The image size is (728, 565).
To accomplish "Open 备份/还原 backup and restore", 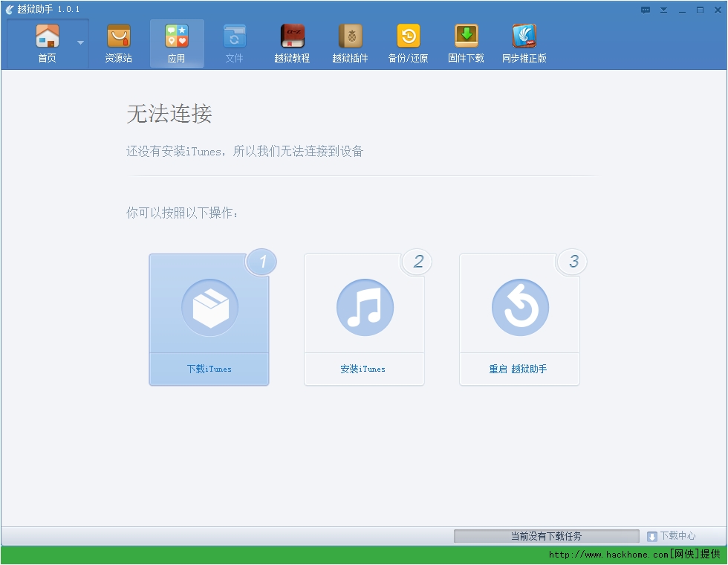I will point(408,44).
